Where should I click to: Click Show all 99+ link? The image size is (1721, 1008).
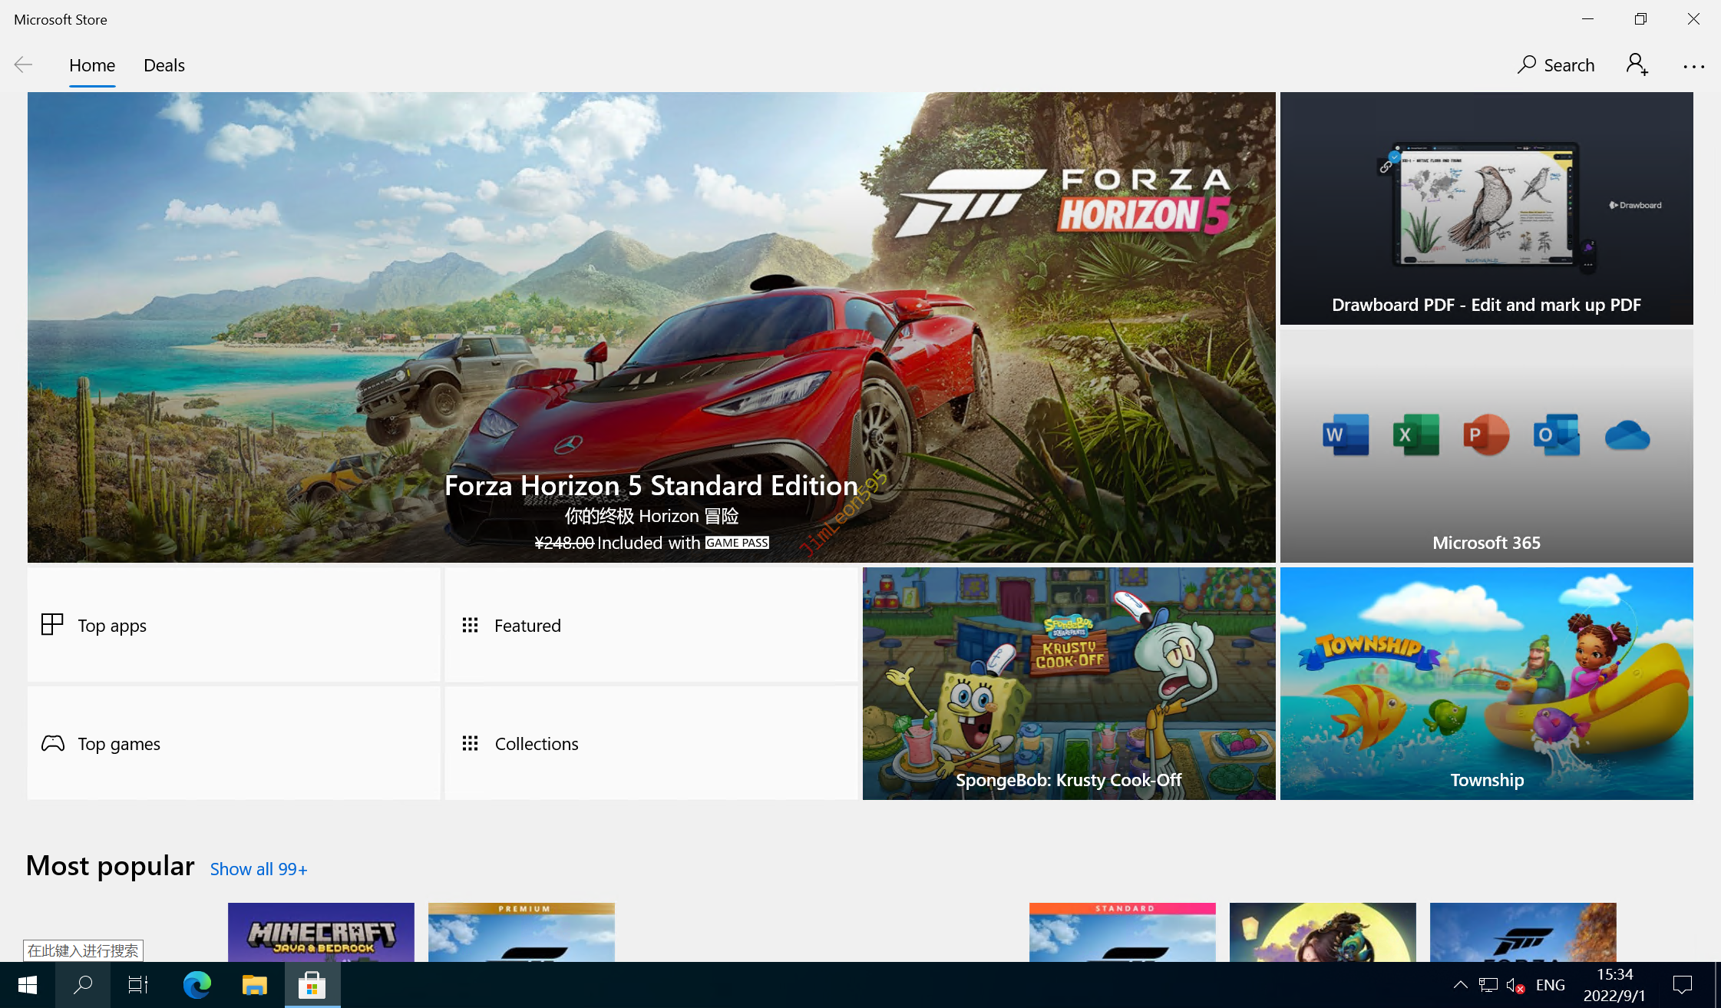259,869
